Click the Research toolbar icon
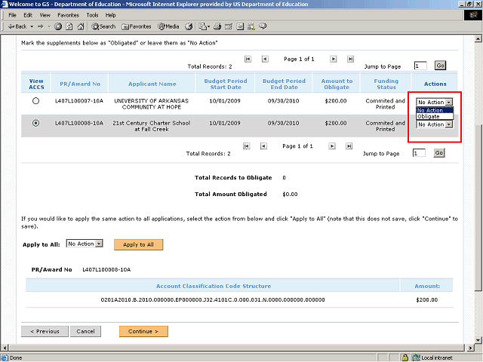This screenshot has width=483, height=362. click(x=251, y=26)
